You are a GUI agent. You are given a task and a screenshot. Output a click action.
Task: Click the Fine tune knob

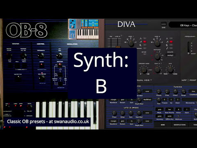(x=159, y=99)
